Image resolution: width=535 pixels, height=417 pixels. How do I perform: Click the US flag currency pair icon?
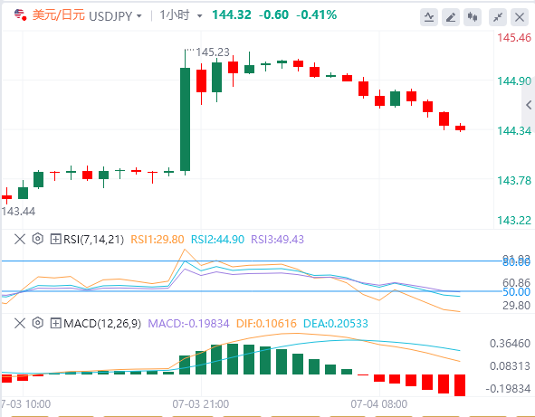point(20,15)
